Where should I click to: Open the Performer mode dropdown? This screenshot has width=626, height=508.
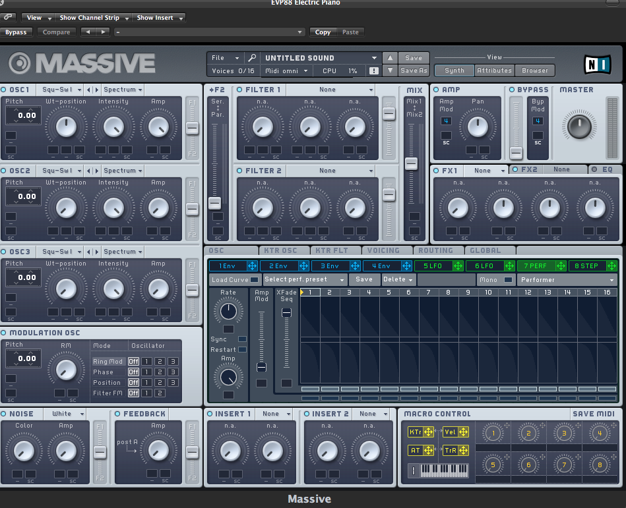coord(567,279)
